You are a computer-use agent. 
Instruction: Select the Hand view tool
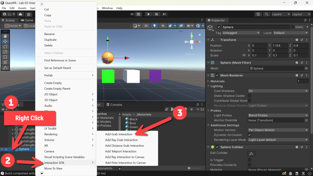pos(5,36)
